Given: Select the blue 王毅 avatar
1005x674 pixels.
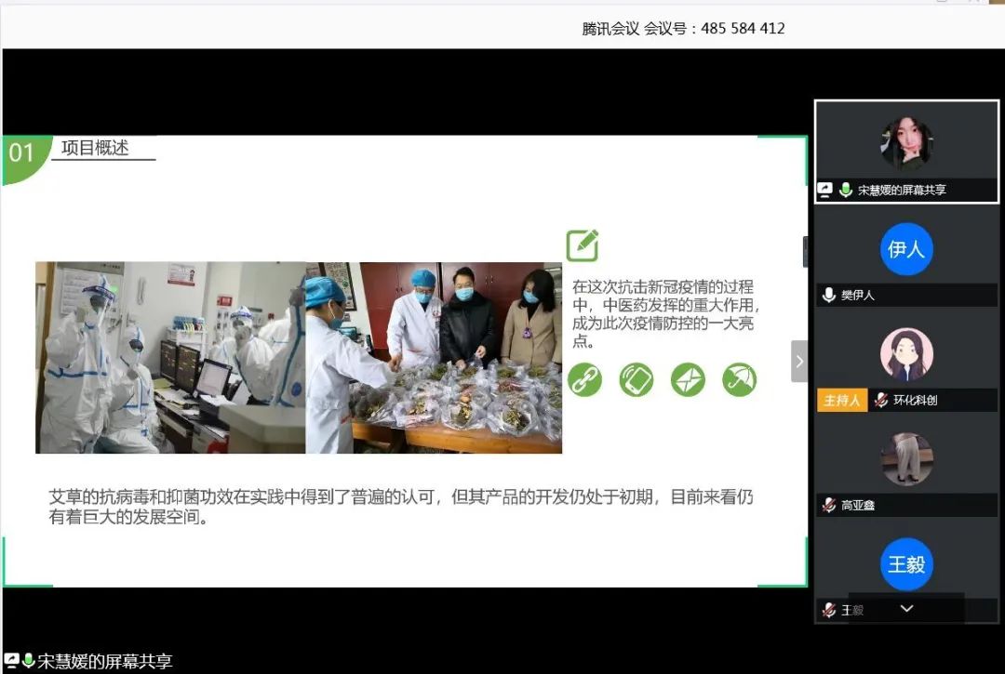Looking at the screenshot, I should coord(906,564).
